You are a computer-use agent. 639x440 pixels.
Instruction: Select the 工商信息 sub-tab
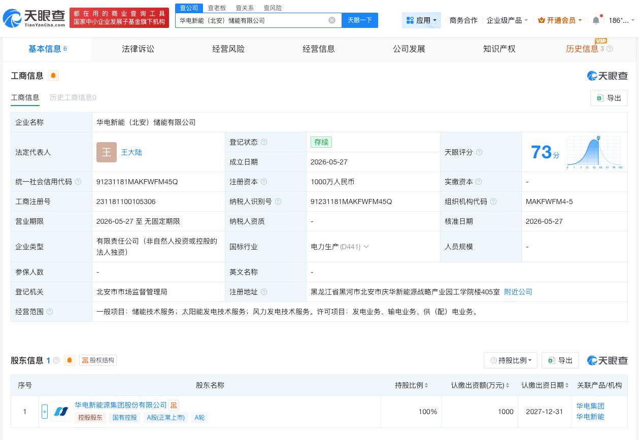tap(25, 97)
